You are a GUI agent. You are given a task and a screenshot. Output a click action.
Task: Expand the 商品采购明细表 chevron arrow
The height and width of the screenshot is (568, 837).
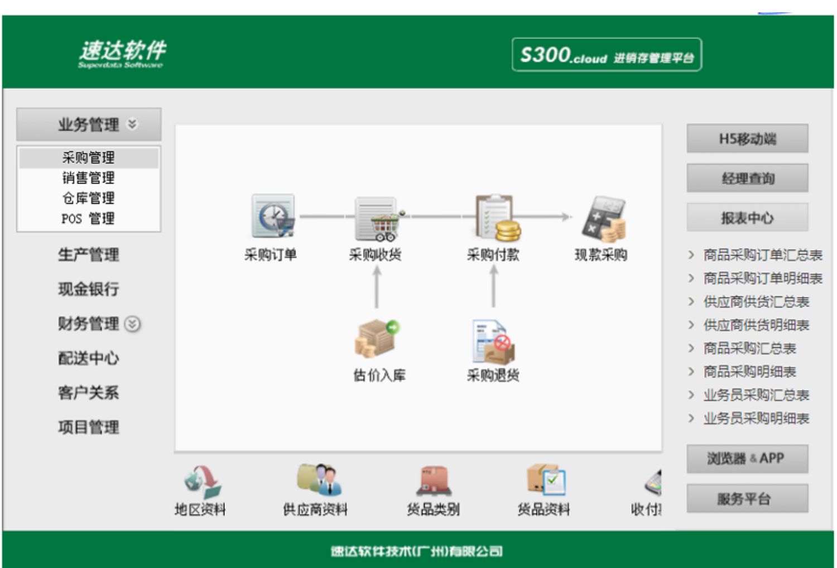[691, 372]
